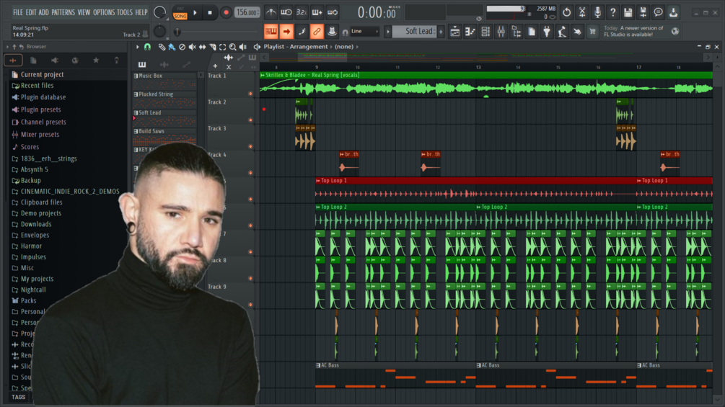Viewport: 725px width, 407px height.
Task: Arm the red record button
Action: pos(226,12)
